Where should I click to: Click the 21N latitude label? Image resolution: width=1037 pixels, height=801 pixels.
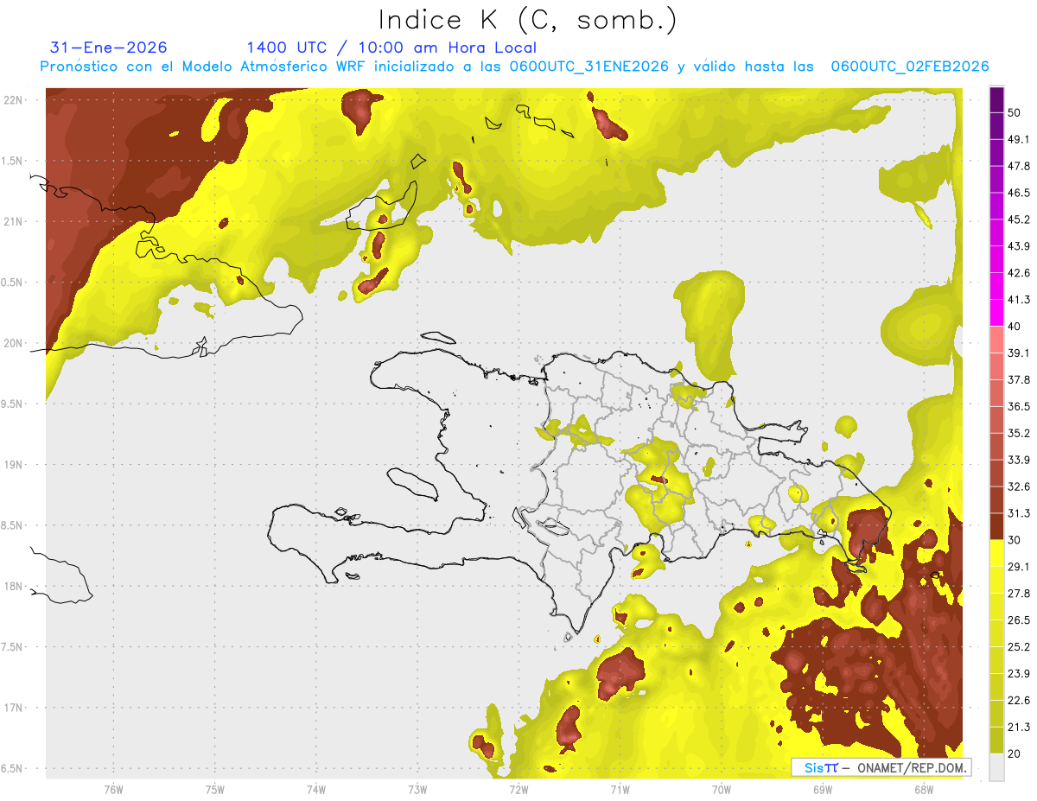[14, 221]
